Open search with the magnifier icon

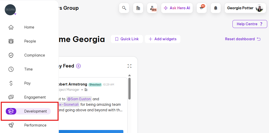click(x=124, y=8)
